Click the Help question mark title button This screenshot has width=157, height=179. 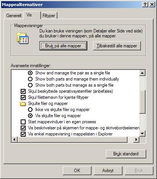click(x=145, y=5)
